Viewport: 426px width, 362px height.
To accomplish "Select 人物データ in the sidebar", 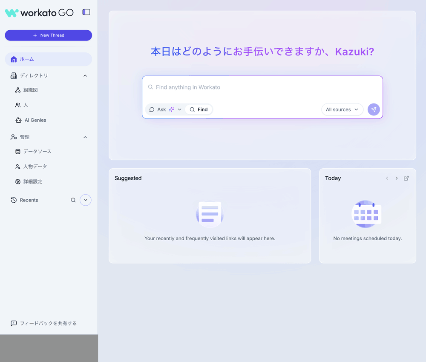I will (36, 166).
